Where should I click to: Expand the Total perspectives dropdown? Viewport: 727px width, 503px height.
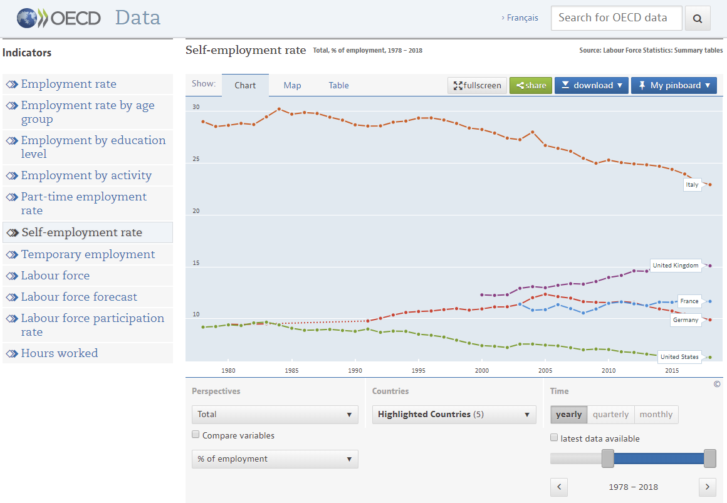pos(275,415)
